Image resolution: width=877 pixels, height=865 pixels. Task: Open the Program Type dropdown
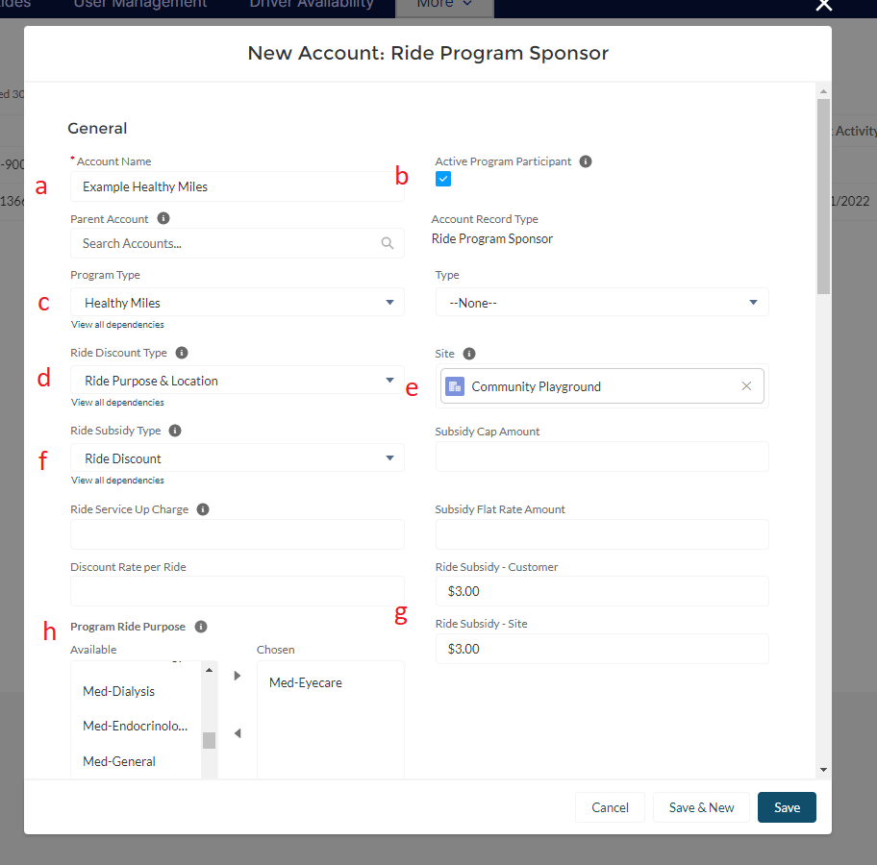[x=237, y=303]
